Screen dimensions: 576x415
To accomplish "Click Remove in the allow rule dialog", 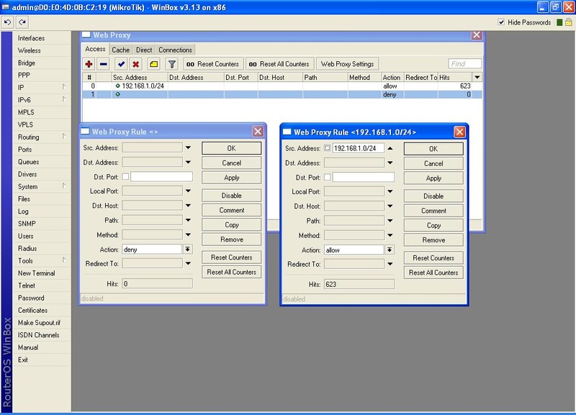I will tap(433, 240).
